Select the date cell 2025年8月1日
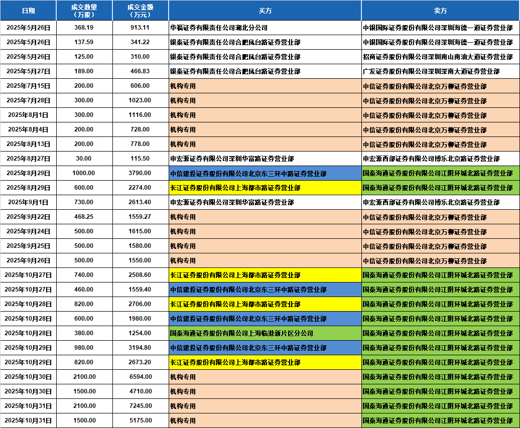 coord(28,115)
